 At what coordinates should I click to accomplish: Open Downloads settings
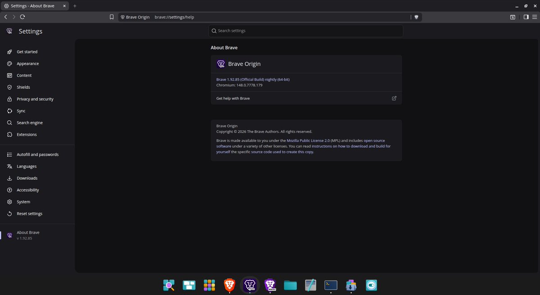coord(27,178)
